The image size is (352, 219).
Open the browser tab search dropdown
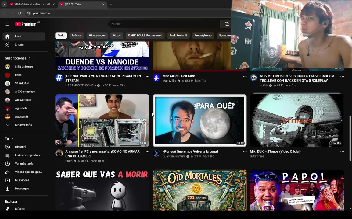4,4
